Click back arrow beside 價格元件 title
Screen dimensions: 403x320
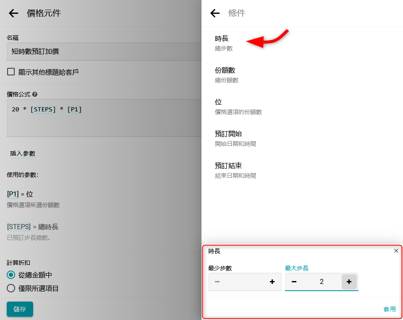[x=13, y=13]
